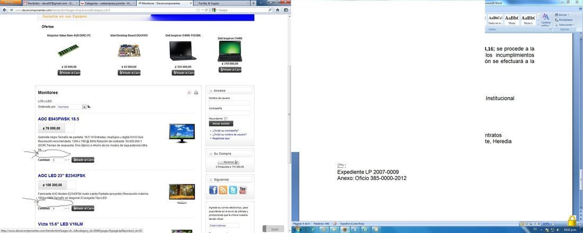
Task: Add Kingston Value Ram to cart
Action: 69,73
